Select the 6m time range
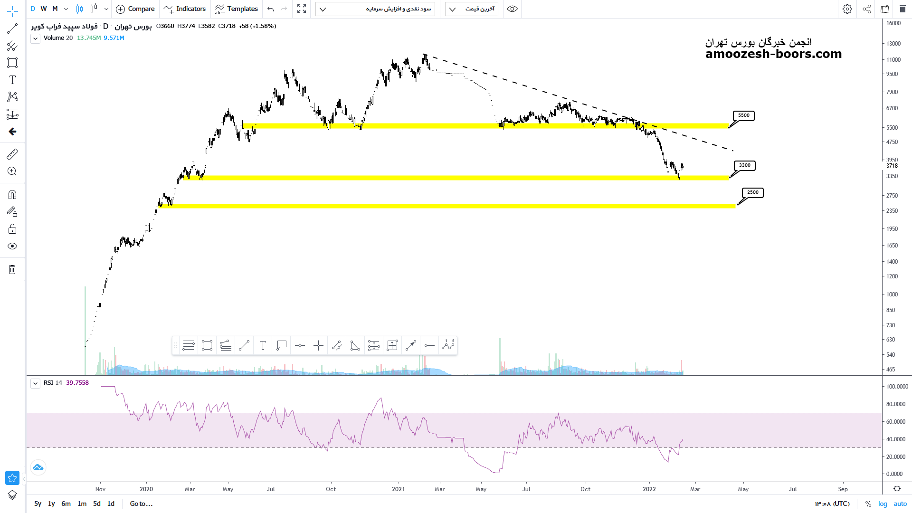 point(66,503)
